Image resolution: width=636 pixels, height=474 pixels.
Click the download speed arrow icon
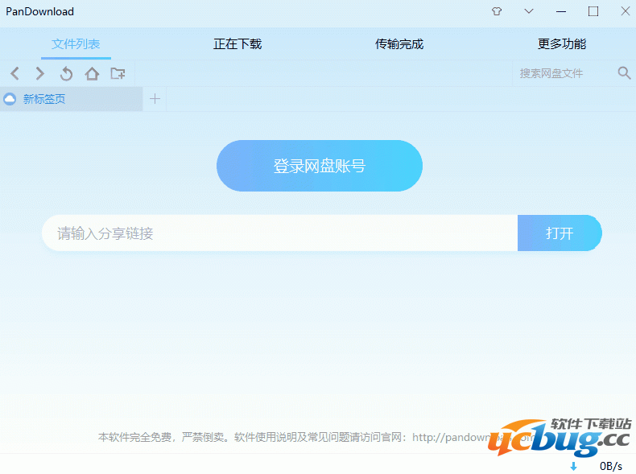click(x=574, y=466)
